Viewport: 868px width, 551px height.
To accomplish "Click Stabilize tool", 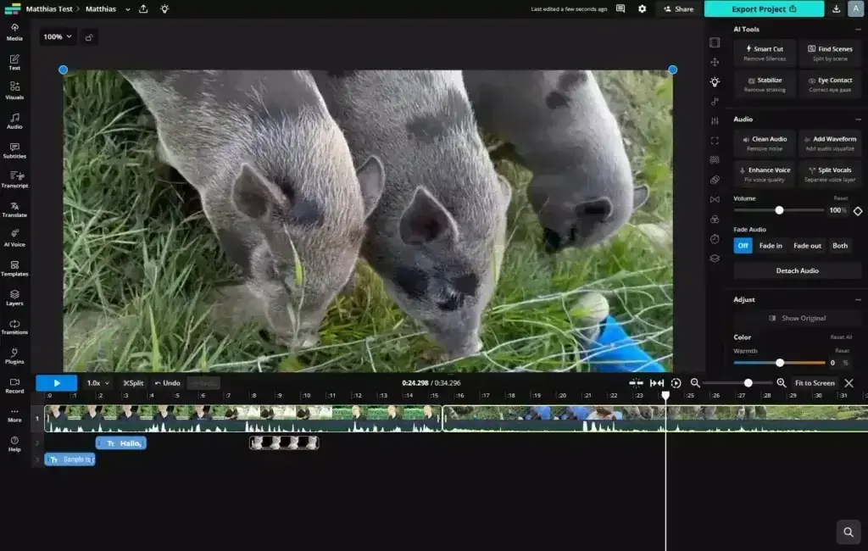I will pyautogui.click(x=765, y=84).
